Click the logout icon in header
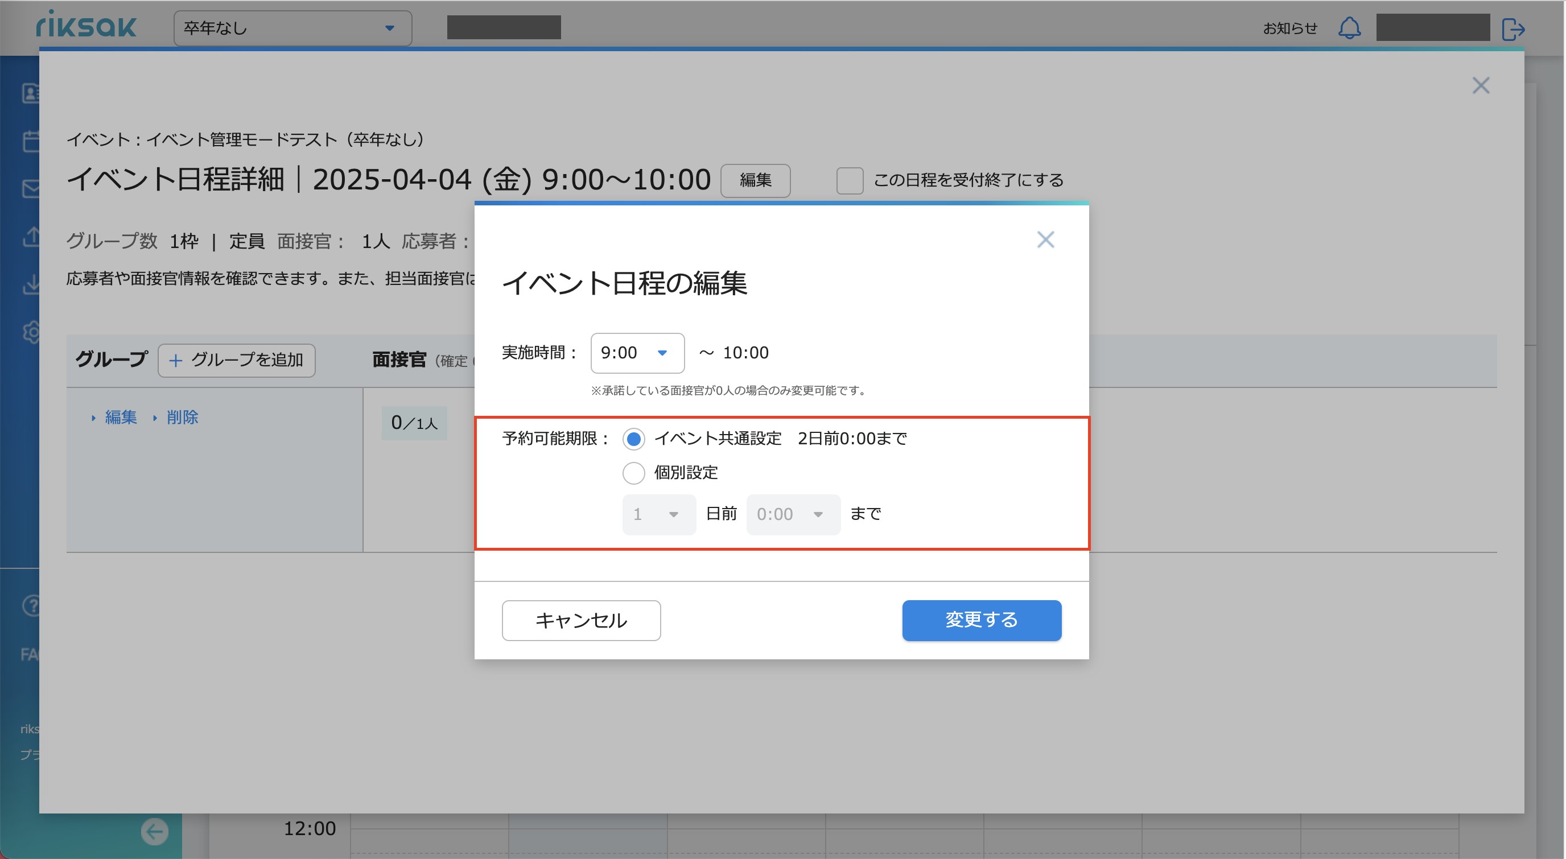 click(x=1513, y=28)
